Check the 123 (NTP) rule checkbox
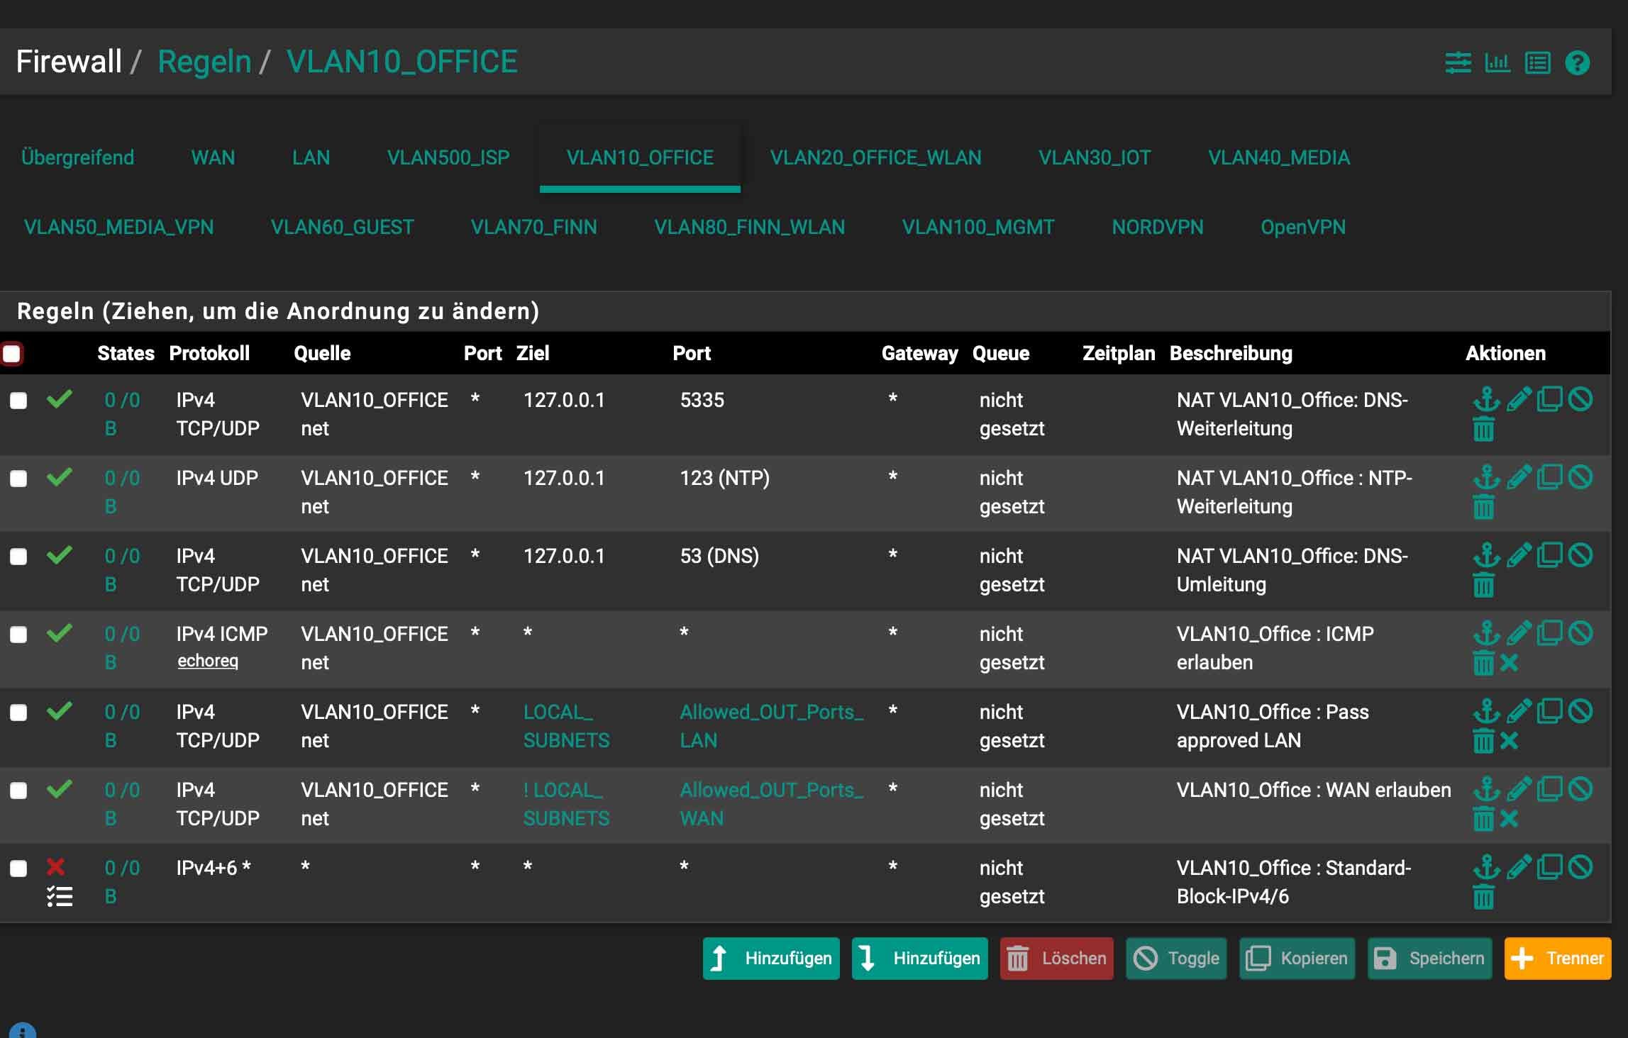The width and height of the screenshot is (1628, 1038). pos(18,479)
